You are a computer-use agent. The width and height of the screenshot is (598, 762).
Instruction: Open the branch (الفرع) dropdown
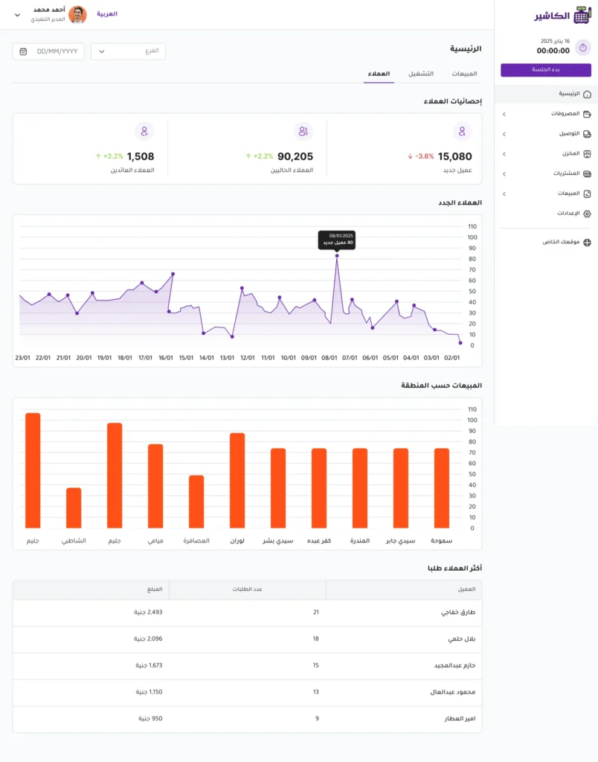(x=128, y=51)
